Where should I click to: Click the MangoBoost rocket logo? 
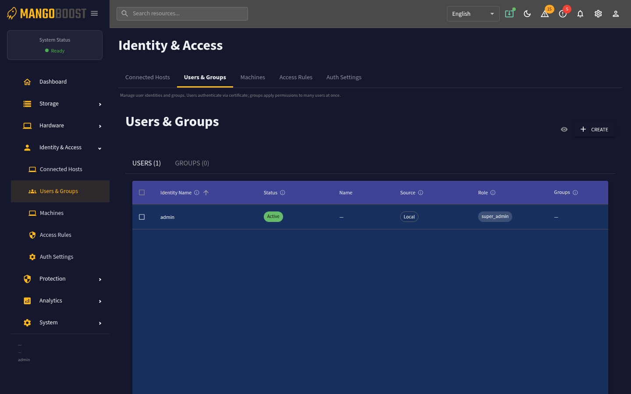point(12,14)
